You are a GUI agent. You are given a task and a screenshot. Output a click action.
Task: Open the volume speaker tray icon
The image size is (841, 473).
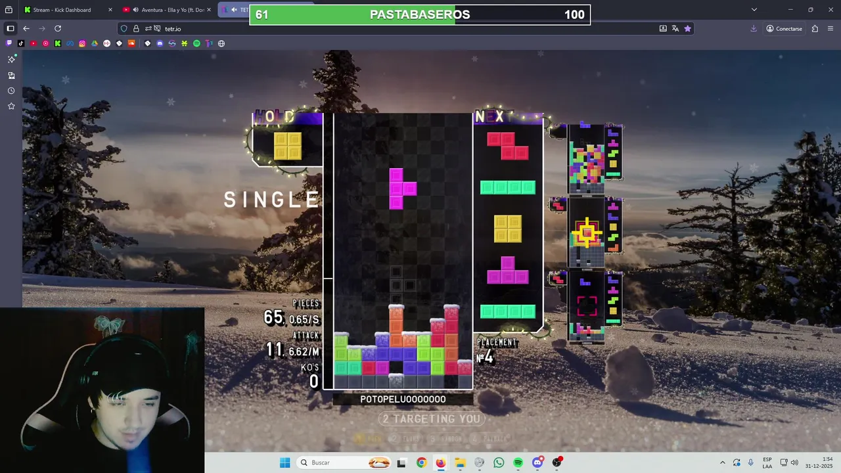(794, 462)
